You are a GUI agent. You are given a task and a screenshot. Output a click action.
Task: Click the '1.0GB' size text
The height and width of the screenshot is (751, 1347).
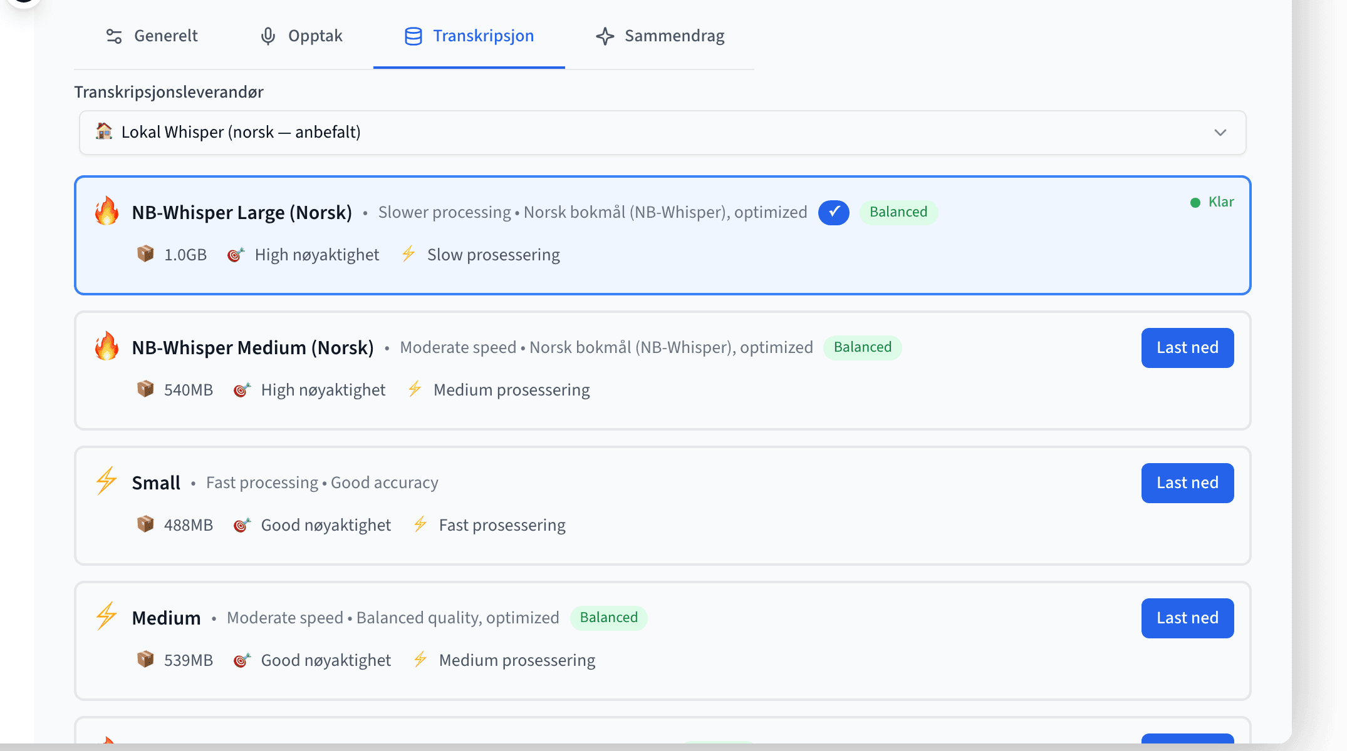pyautogui.click(x=185, y=255)
